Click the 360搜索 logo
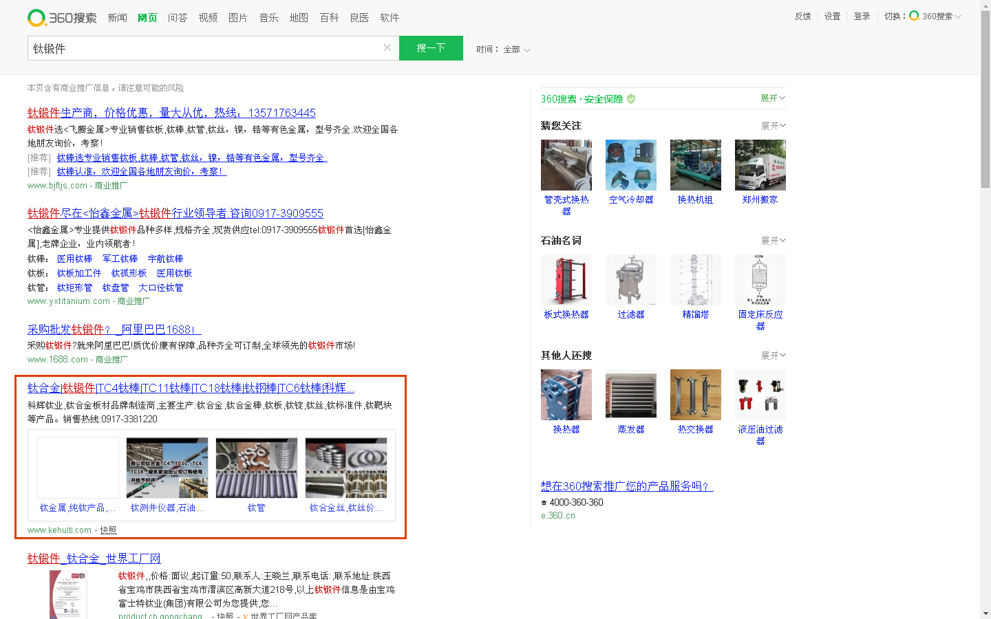The width and height of the screenshot is (991, 619). point(62,18)
